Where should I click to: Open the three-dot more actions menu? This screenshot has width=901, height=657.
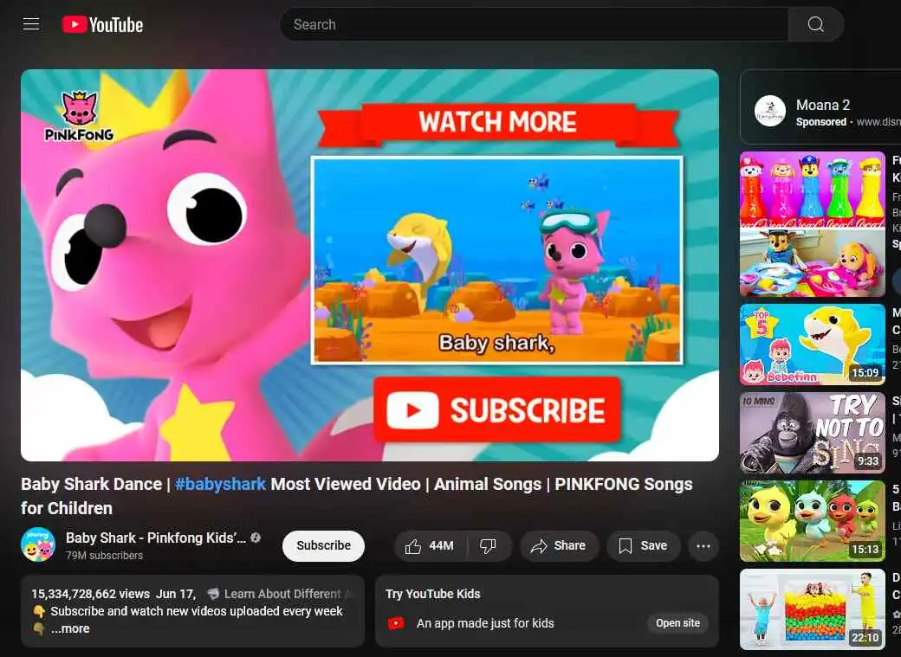[x=703, y=545]
